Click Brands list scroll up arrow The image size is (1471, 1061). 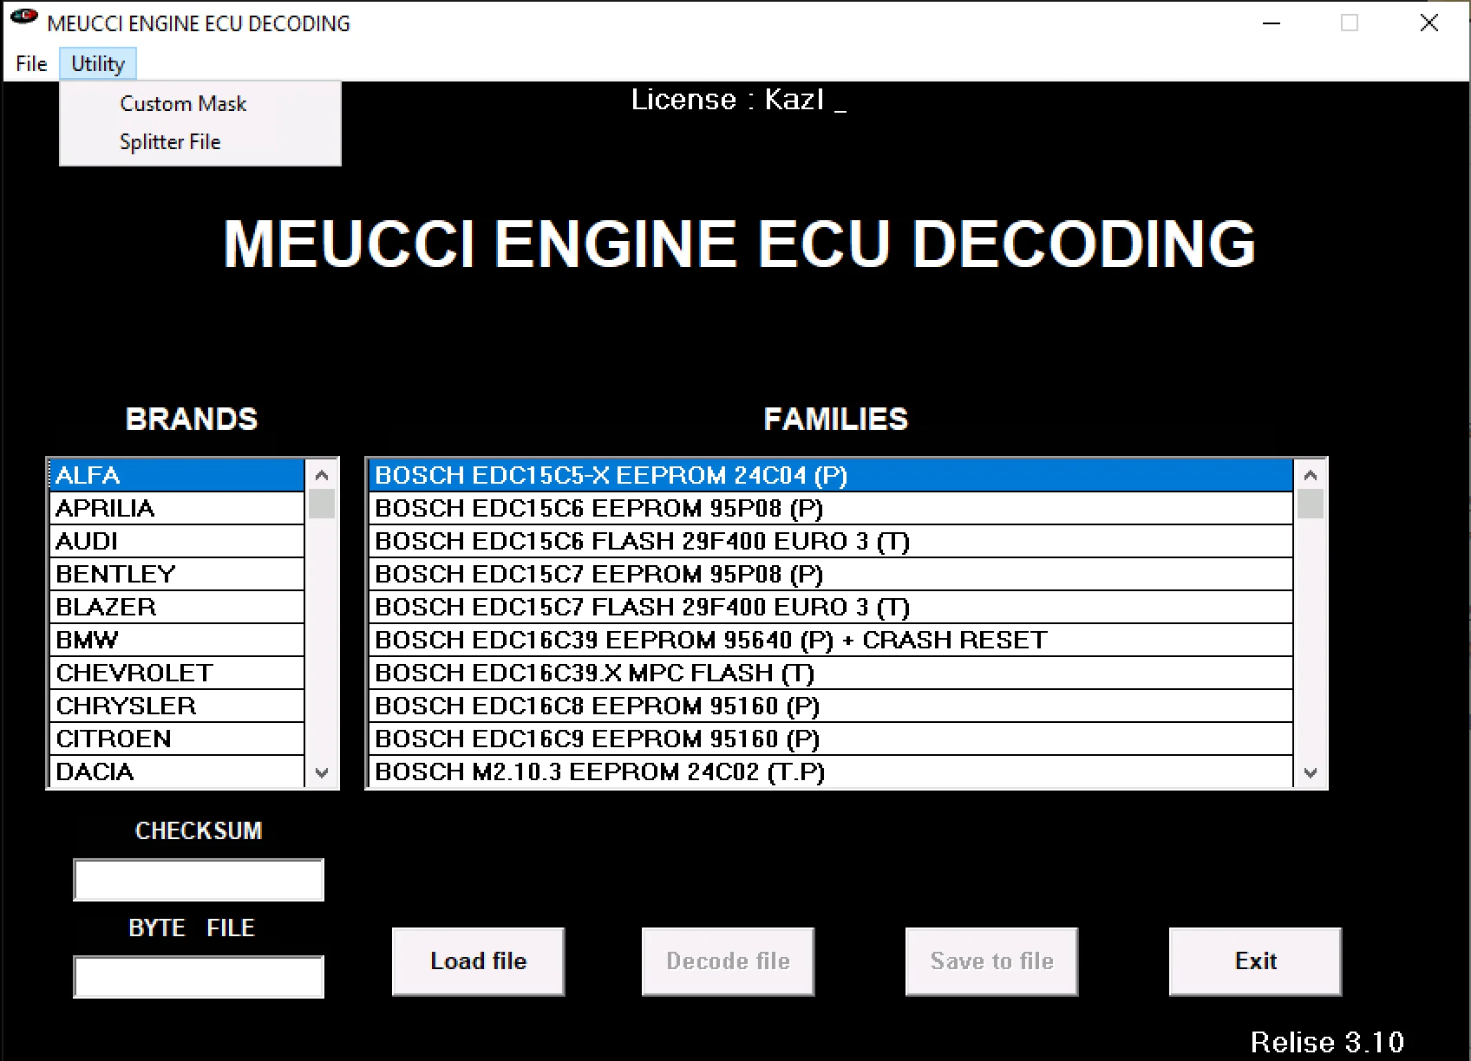pyautogui.click(x=322, y=475)
